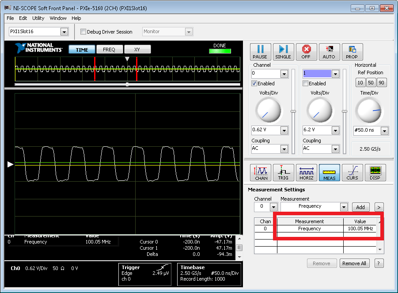The width and height of the screenshot is (398, 293).
Task: Click the ground level arrow marker on waveform
Action: [x=10, y=164]
